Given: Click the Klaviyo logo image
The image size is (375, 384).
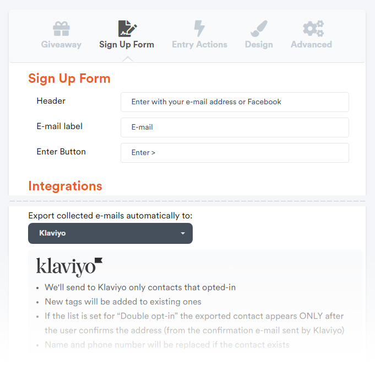Looking at the screenshot, I should (69, 267).
